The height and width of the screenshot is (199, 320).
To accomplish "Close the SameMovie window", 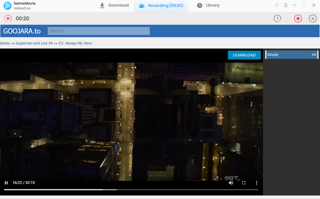I will (314, 5).
